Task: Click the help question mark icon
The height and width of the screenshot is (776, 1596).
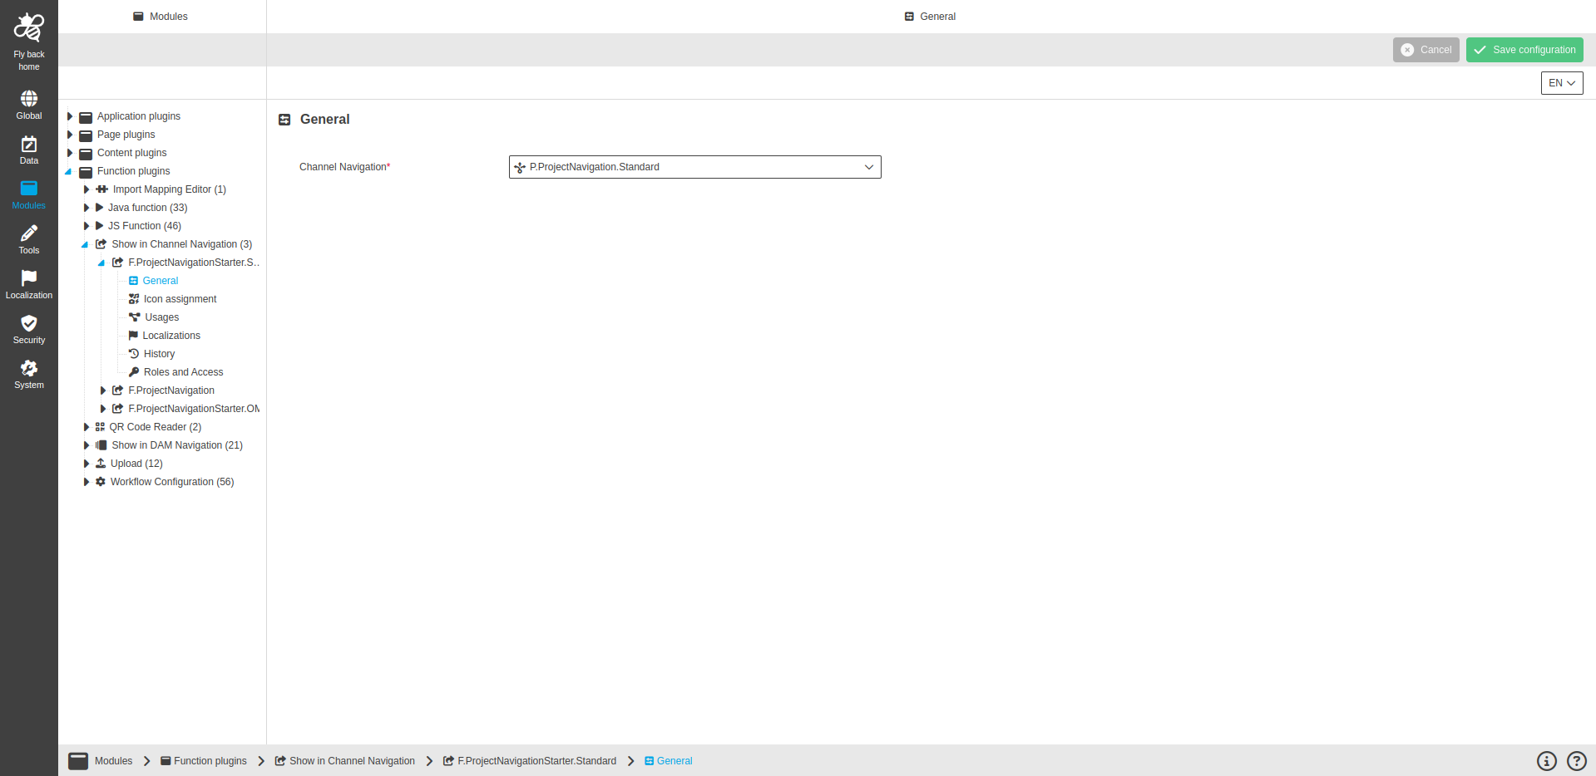Action: point(1575,760)
